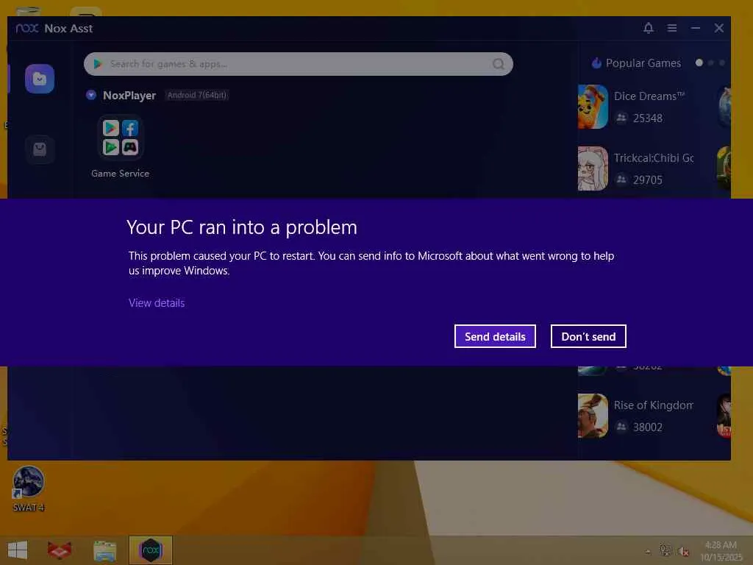Click player count 25348

tap(647, 118)
